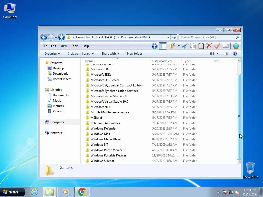This screenshot has height=197, width=263.
Task: Click the folder options icon in toolbar
Action: (x=172, y=46)
